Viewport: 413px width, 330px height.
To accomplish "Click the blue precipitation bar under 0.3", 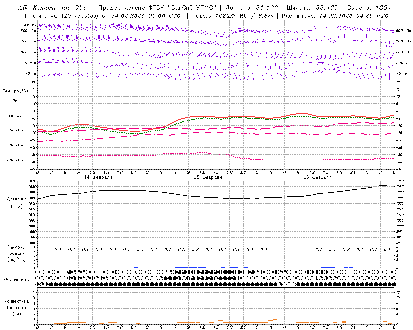I will click(x=193, y=267).
